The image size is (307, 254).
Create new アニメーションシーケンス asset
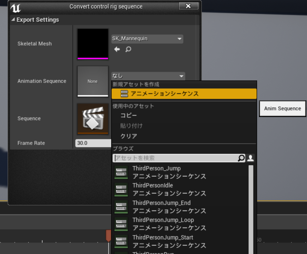coord(184,94)
